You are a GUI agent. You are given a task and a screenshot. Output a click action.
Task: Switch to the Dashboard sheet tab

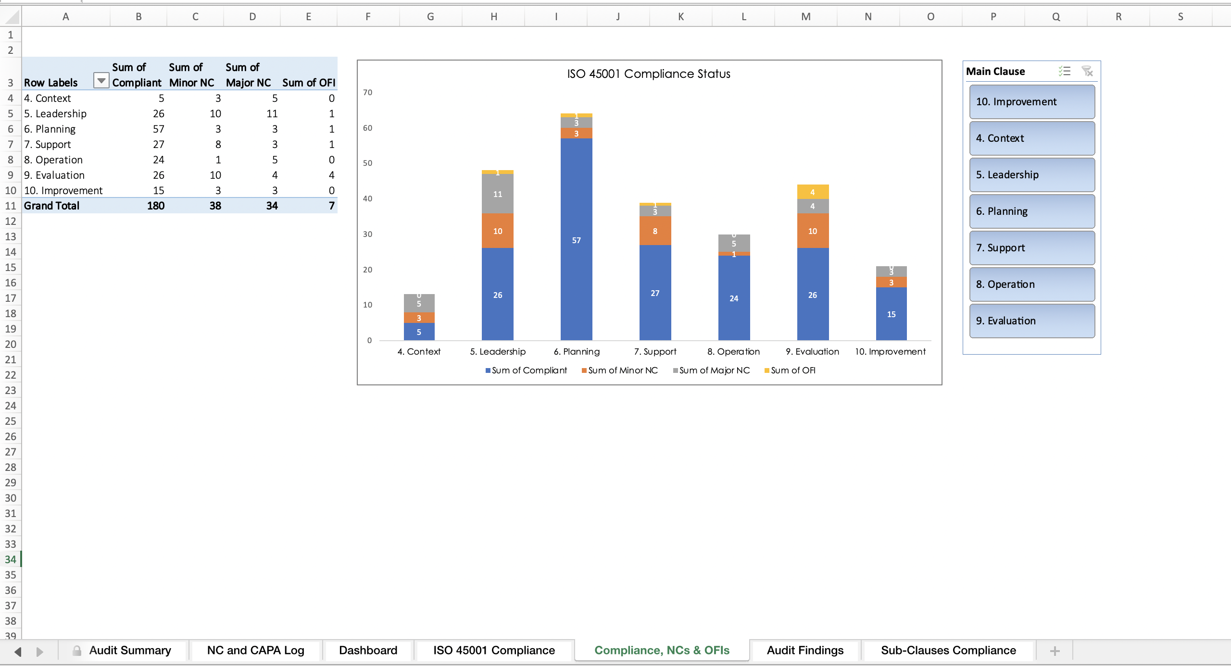click(x=368, y=651)
